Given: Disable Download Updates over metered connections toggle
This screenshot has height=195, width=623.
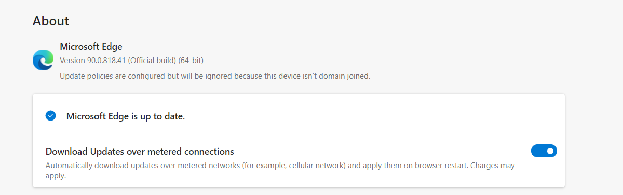Looking at the screenshot, I should 544,151.
